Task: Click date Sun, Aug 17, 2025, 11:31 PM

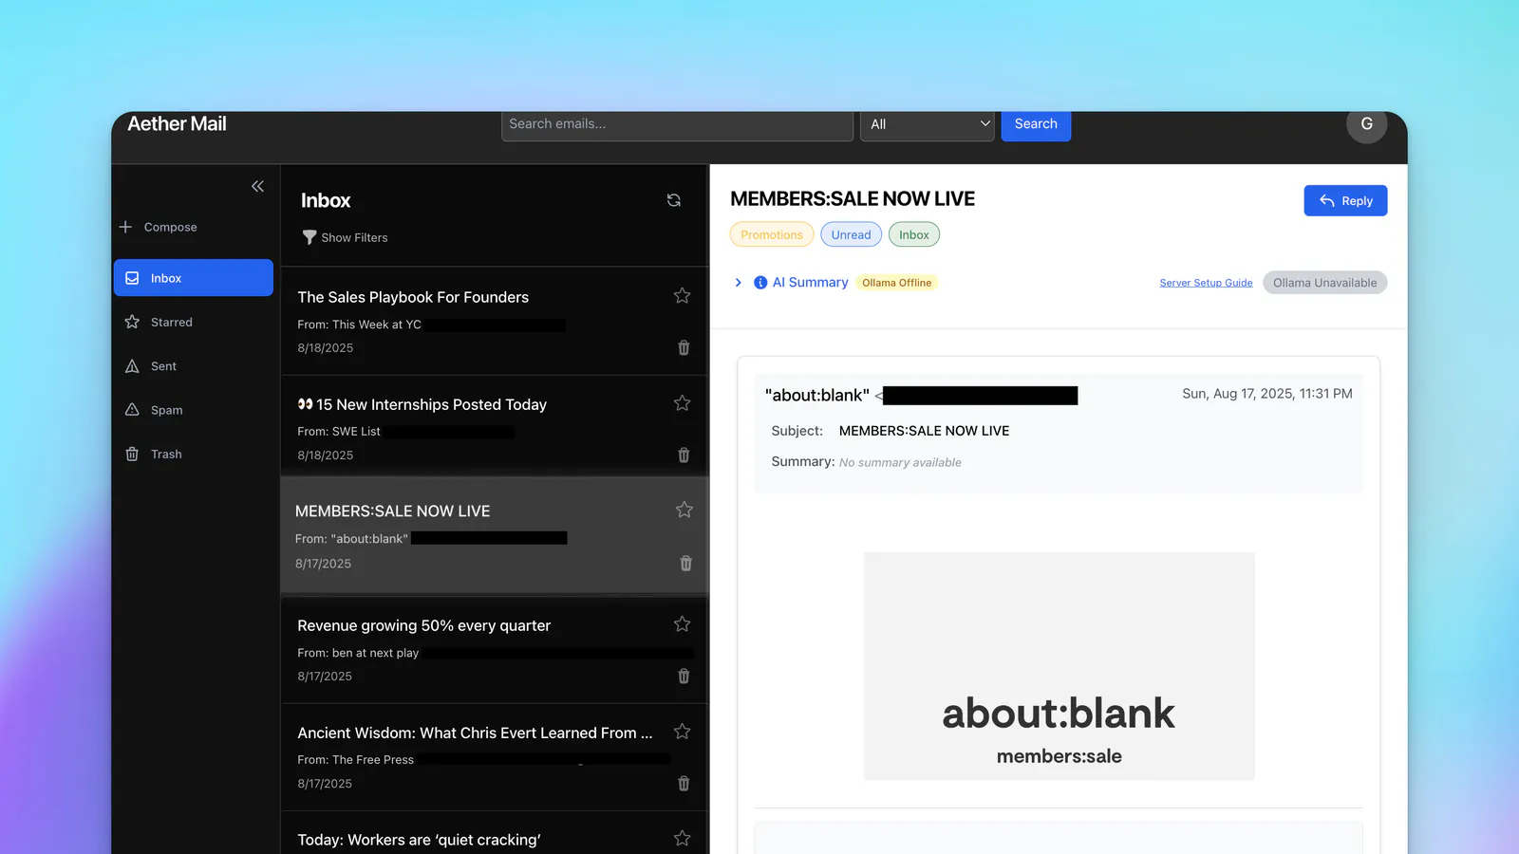Action: click(1267, 394)
